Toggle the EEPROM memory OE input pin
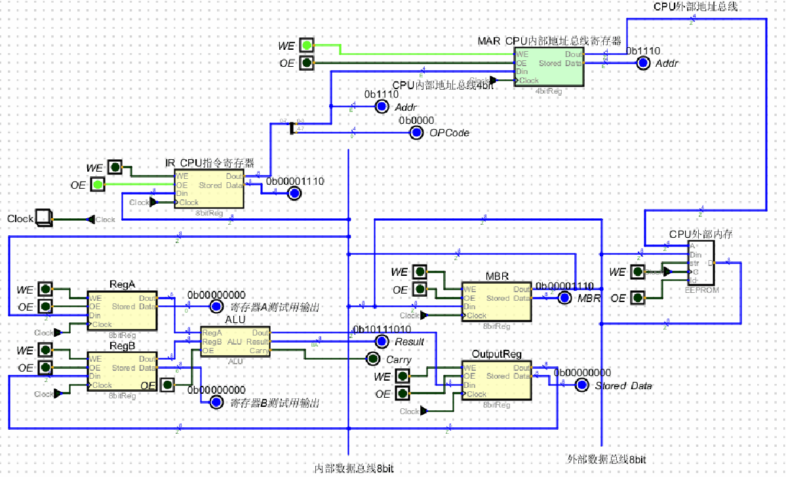 click(637, 297)
